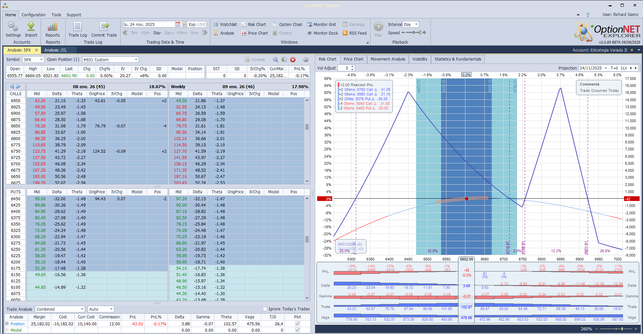
Task: Open the Monitor Dock window
Action: tap(322, 33)
